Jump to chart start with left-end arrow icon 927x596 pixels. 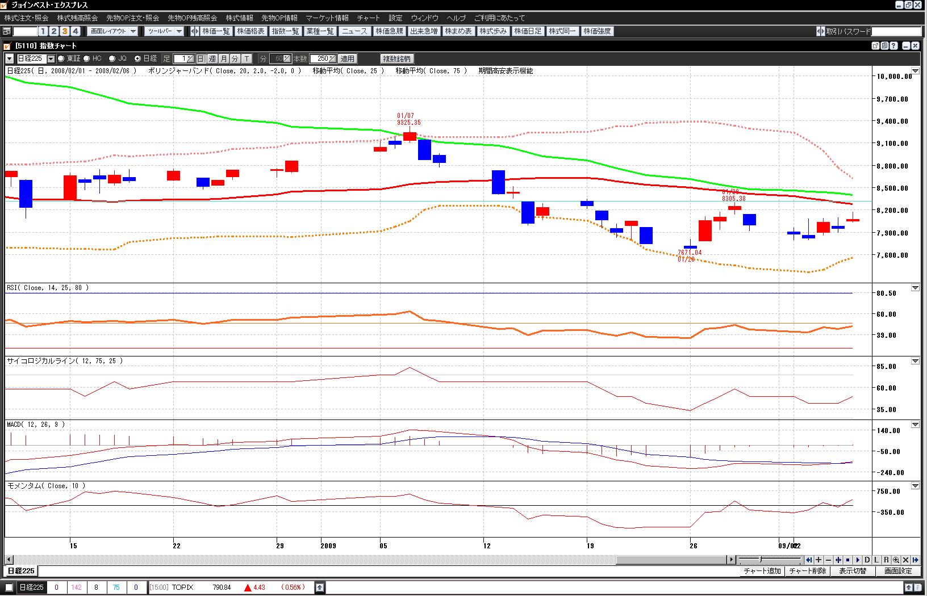coord(809,560)
